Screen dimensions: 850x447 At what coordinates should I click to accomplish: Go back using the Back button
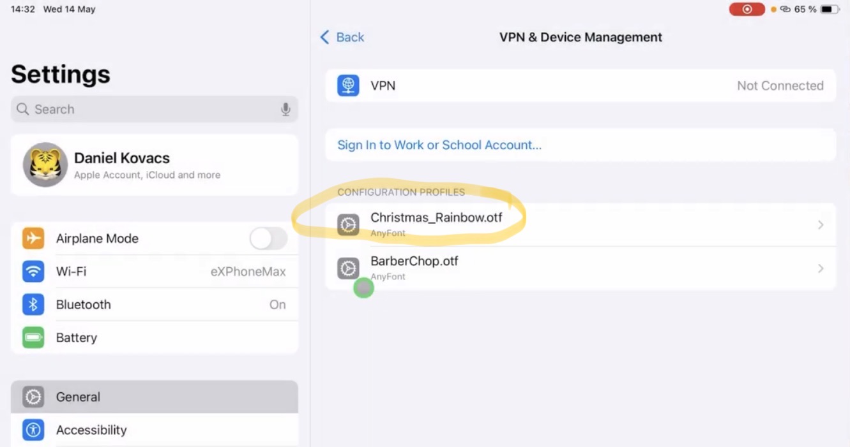342,37
